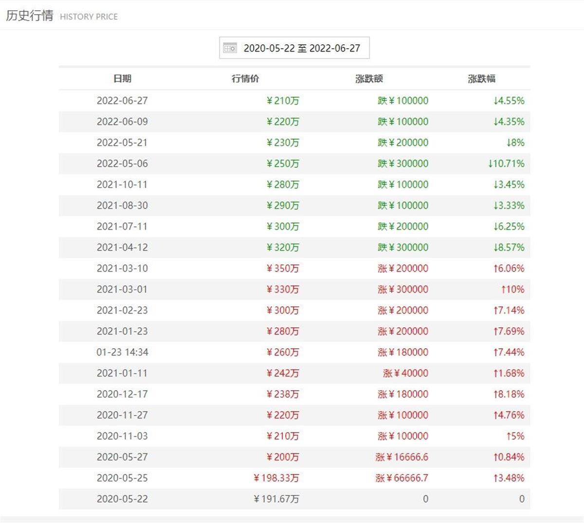Click the calendar icon in date picker
The width and height of the screenshot is (584, 526).
[x=230, y=48]
